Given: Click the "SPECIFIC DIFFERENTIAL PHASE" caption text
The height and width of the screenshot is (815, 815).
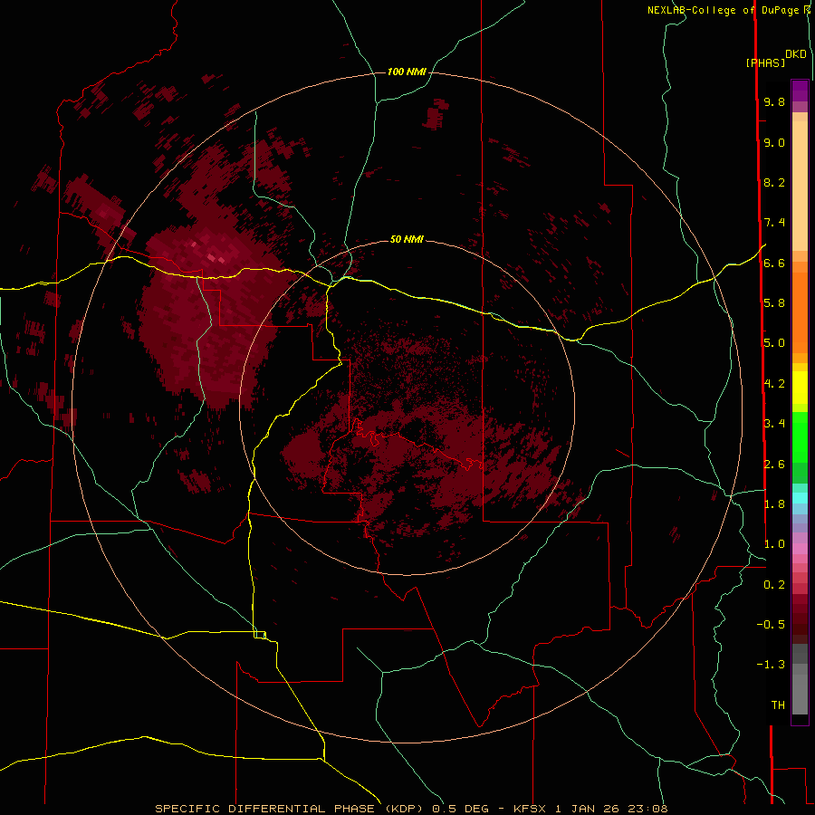Looking at the screenshot, I should tap(264, 809).
